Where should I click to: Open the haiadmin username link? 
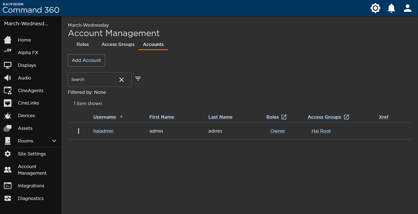tap(103, 131)
